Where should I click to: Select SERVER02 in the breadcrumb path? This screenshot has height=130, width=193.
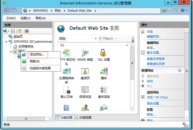pyautogui.click(x=40, y=11)
